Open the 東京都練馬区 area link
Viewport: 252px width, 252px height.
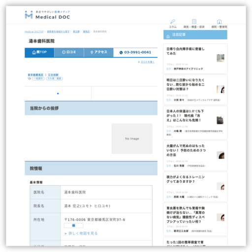click(x=35, y=75)
